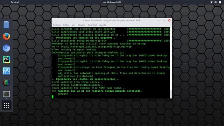Image resolution: width=224 pixels, height=126 pixels.
Task: Click 'Dependencias opcionales para telegram-desktop-bin' line
Action: pyautogui.click(x=88, y=52)
